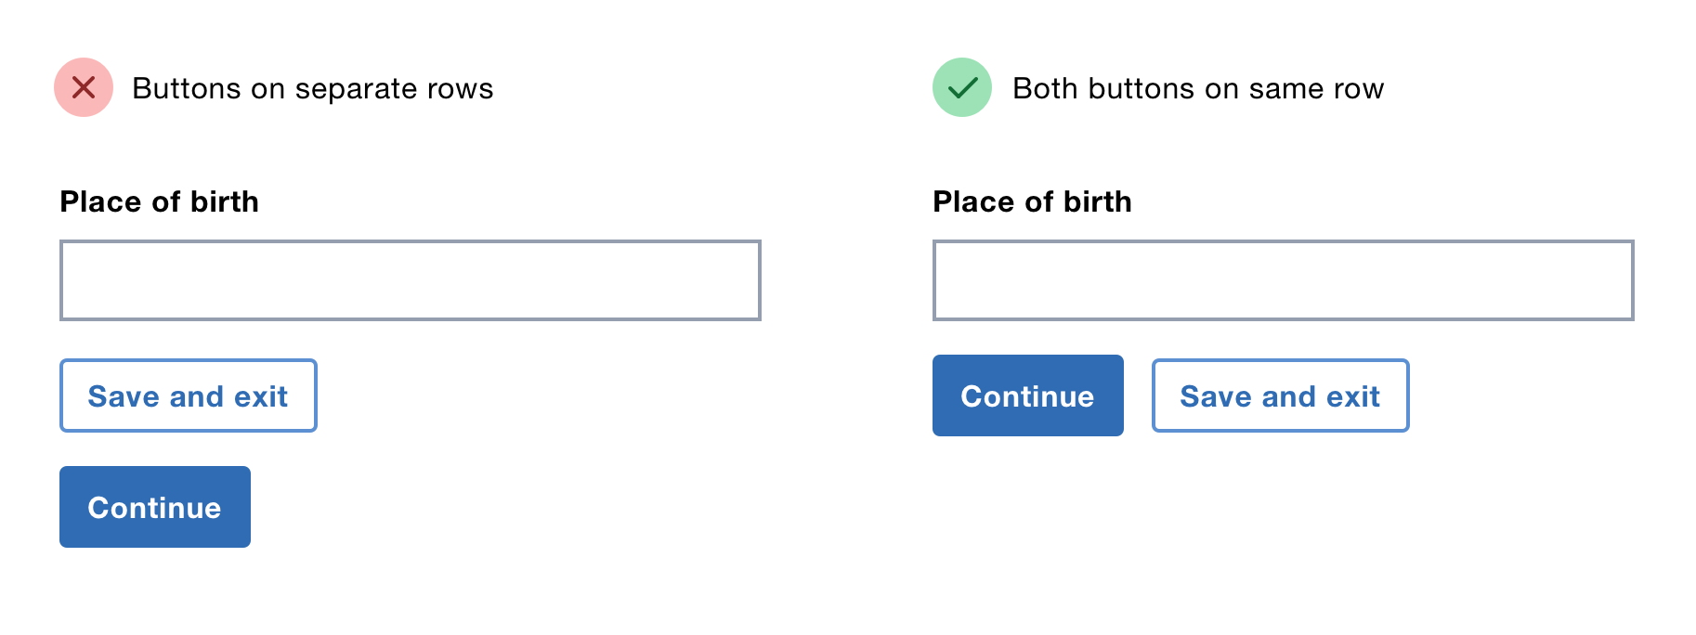1696x635 pixels.
Task: Select the 'Buttons on separate rows' caption
Action: click(x=312, y=88)
